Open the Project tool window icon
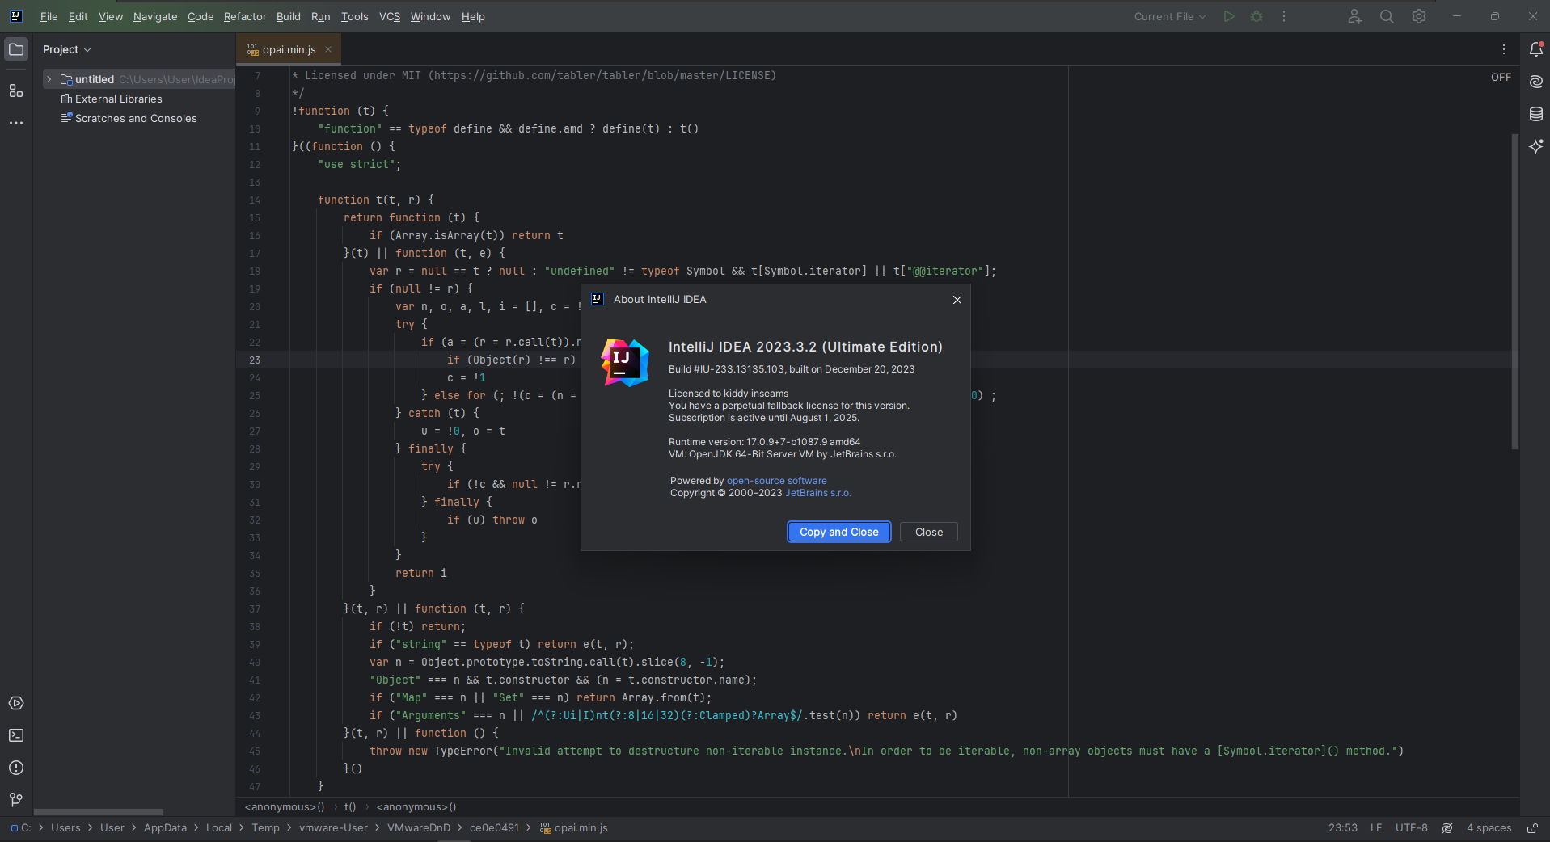 click(16, 49)
